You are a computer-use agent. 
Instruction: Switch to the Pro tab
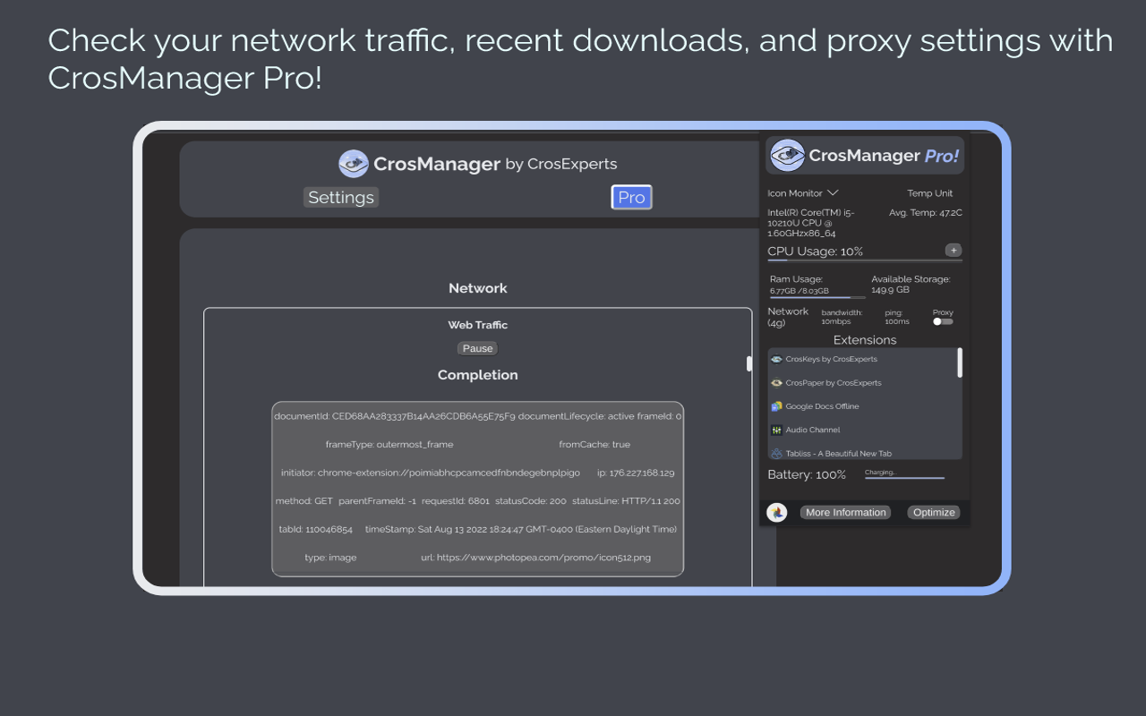[631, 197]
